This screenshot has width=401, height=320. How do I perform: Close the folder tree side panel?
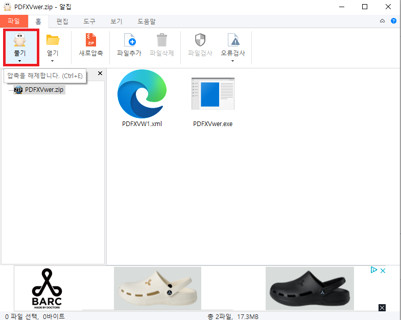100,73
